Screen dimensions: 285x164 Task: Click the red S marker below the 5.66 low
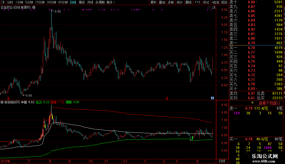tap(8, 98)
